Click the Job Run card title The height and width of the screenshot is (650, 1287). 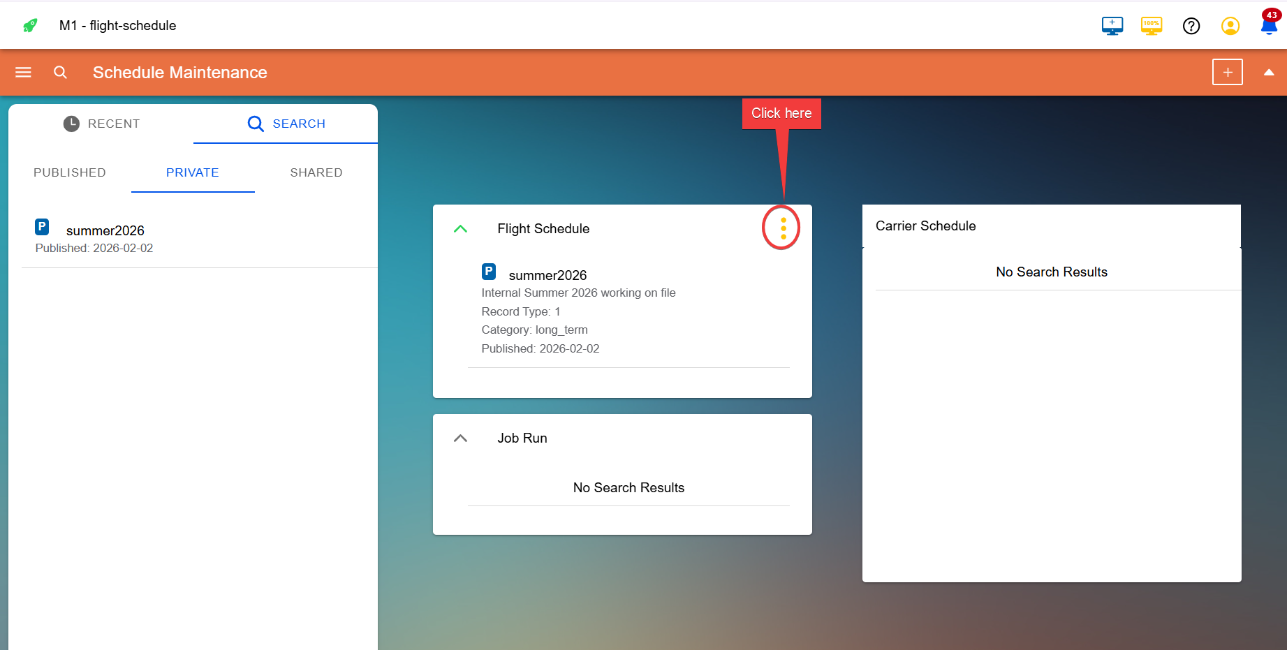522,438
